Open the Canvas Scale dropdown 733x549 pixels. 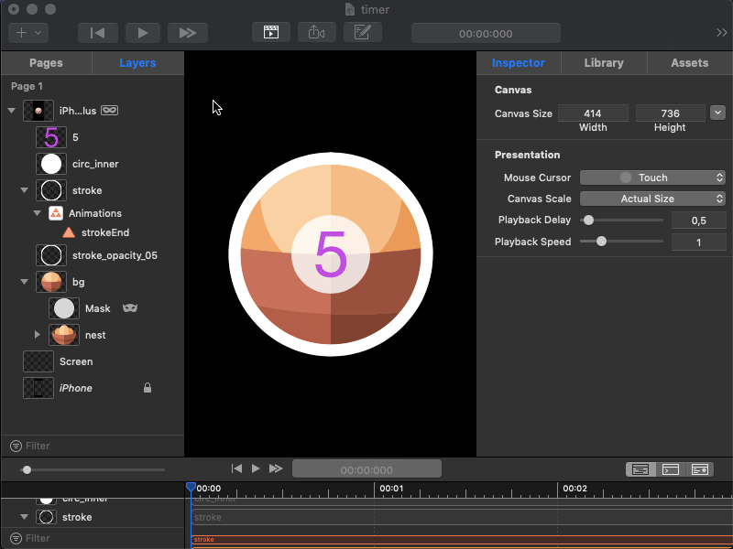click(652, 199)
